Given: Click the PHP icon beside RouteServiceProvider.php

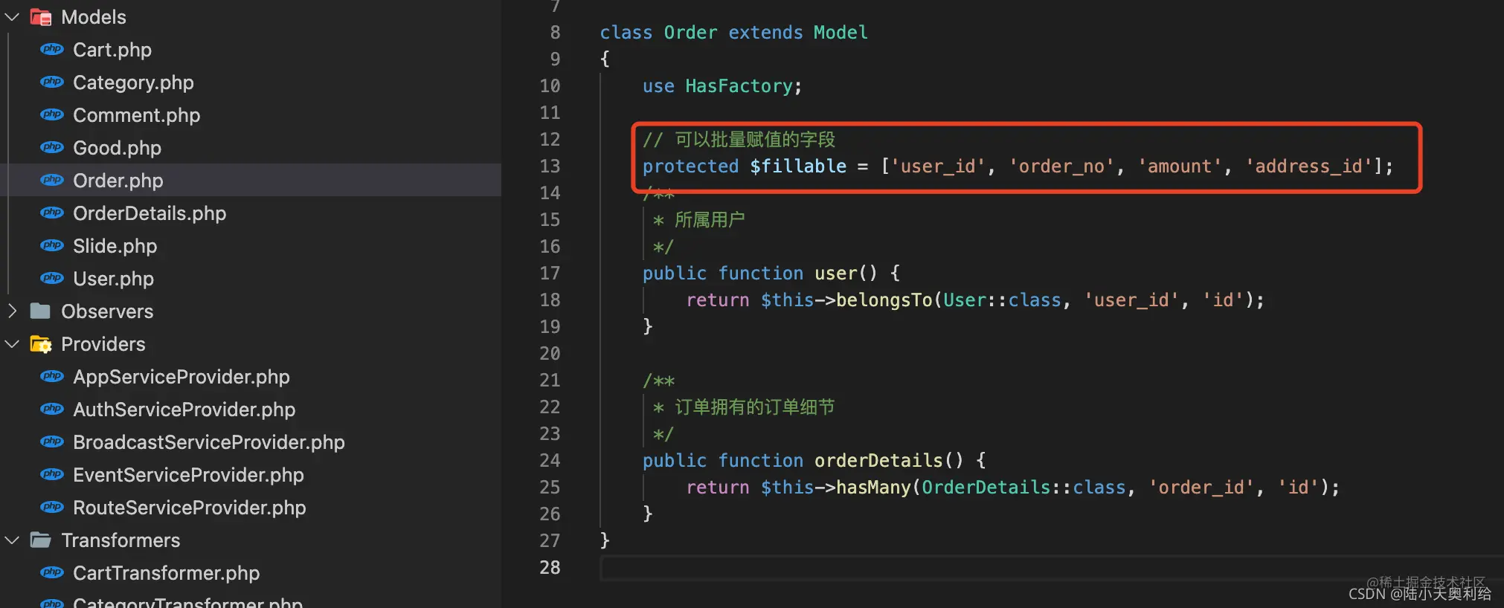Looking at the screenshot, I should pyautogui.click(x=52, y=507).
